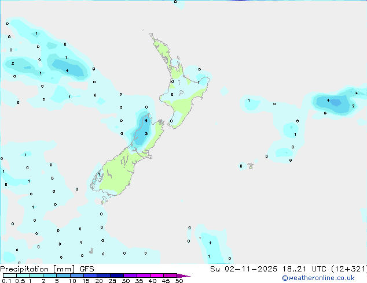This screenshot has width=367, height=283.
Task: Click the '10' legend label
Action: point(72,281)
